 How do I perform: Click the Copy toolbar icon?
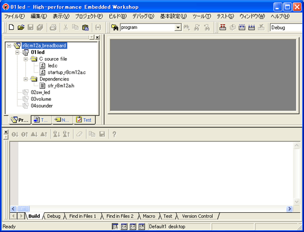pyautogui.click(x=75, y=28)
